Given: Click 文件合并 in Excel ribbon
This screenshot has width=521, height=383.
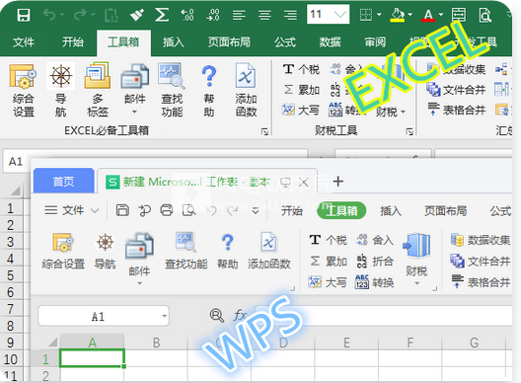Looking at the screenshot, I should pos(456,90).
